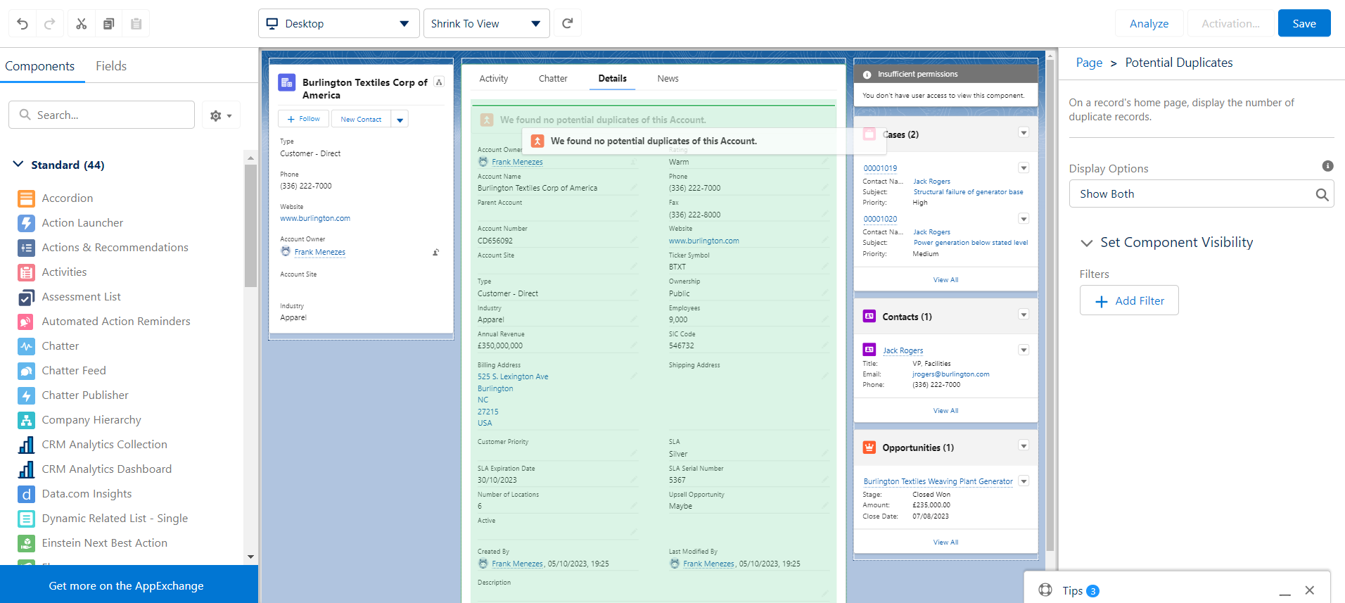
Task: Open the News tab on canvas
Action: pyautogui.click(x=668, y=79)
